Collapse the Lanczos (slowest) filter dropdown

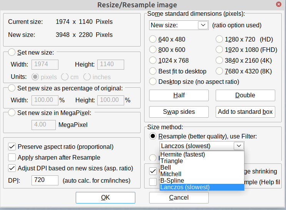pos(239,146)
